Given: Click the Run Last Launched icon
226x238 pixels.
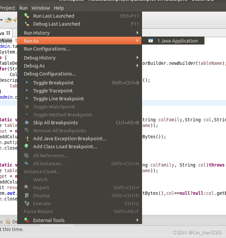Looking at the screenshot, I should (x=27, y=16).
